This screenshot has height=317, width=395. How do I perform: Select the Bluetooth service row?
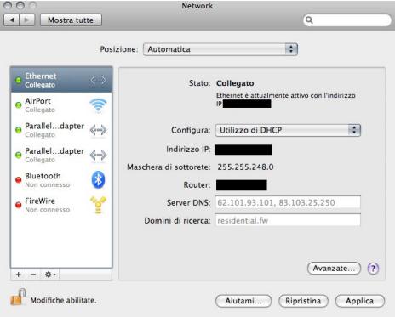(x=61, y=180)
